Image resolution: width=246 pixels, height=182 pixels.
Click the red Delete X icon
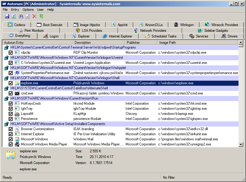point(34,16)
